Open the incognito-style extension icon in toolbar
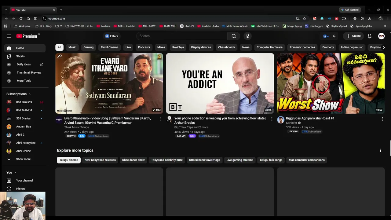This screenshot has height=220, width=391. (x=355, y=19)
